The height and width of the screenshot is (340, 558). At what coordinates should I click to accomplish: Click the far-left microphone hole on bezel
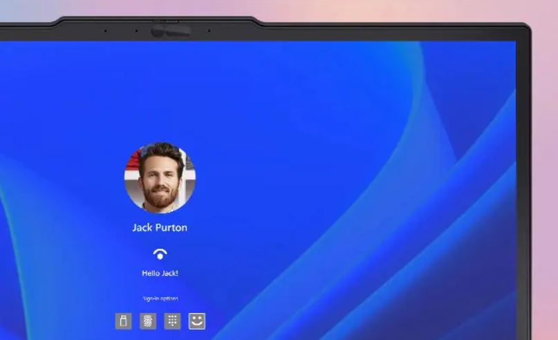[105, 30]
